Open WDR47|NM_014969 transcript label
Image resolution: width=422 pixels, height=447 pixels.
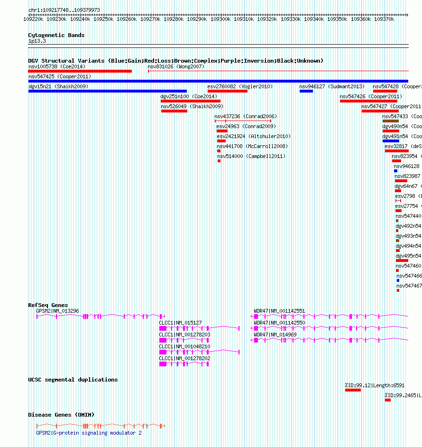click(x=275, y=335)
